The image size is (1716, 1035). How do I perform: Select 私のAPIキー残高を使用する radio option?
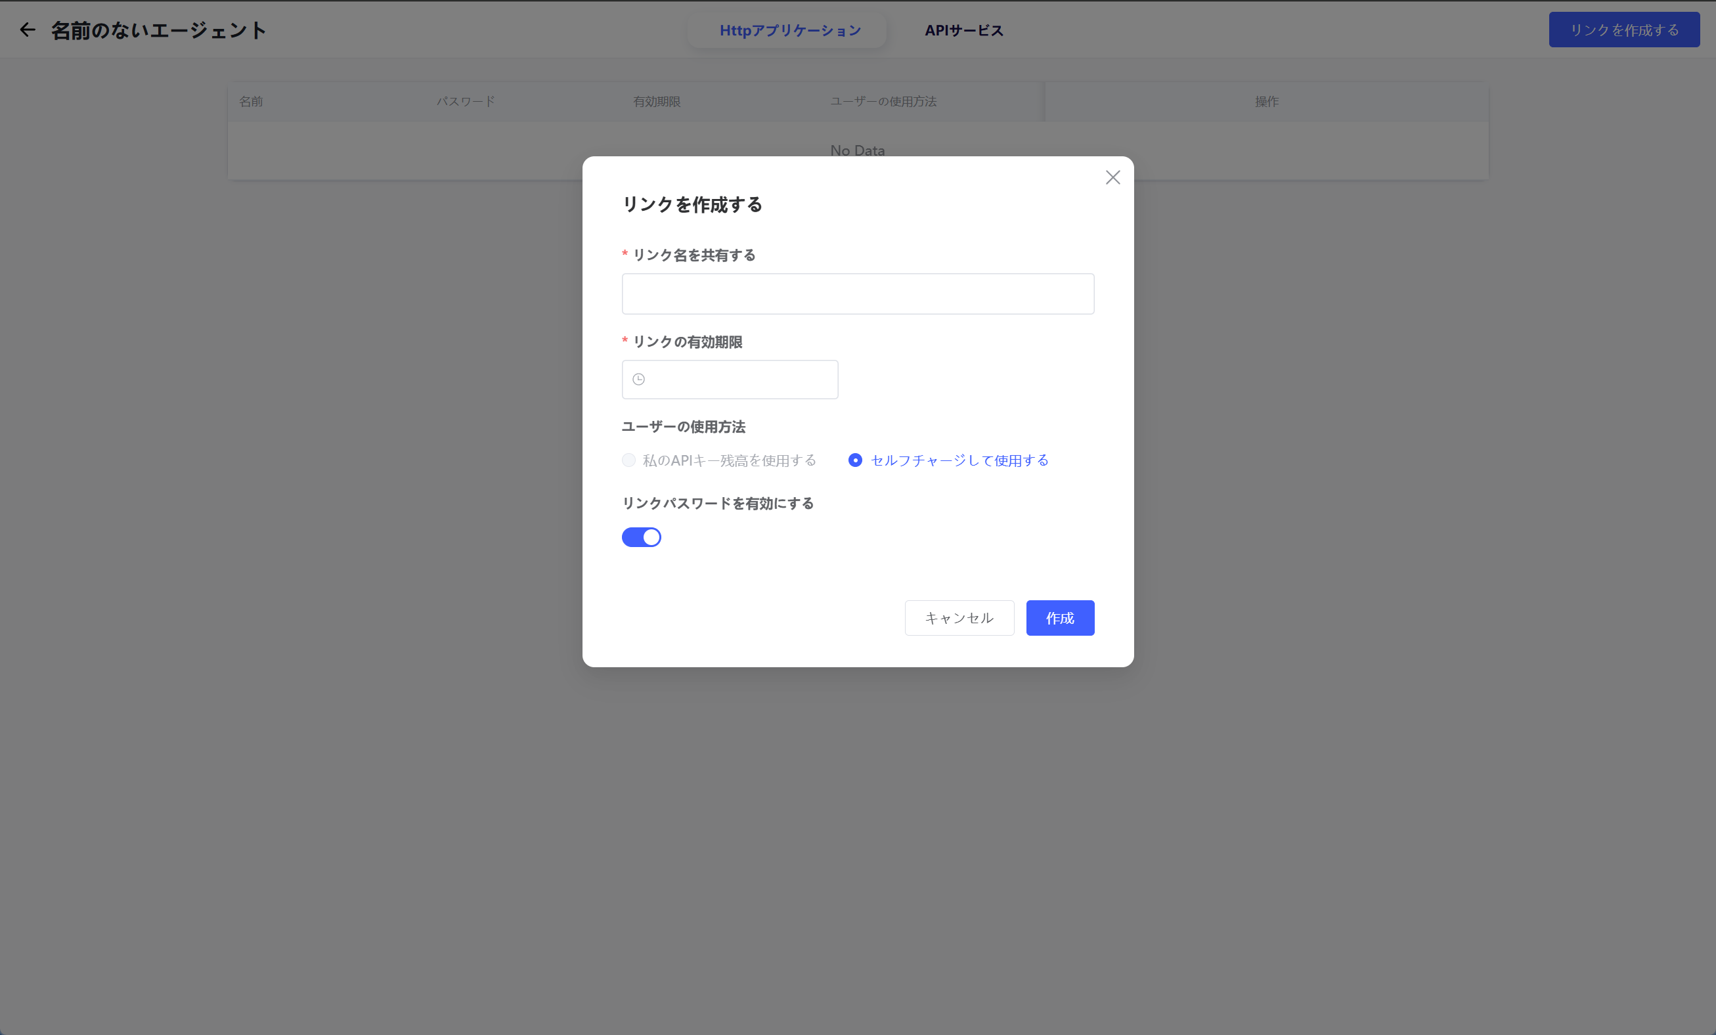[629, 460]
